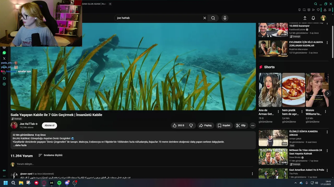Open sidebar Settings gear icon
The image size is (334, 187).
[x=4, y=84]
